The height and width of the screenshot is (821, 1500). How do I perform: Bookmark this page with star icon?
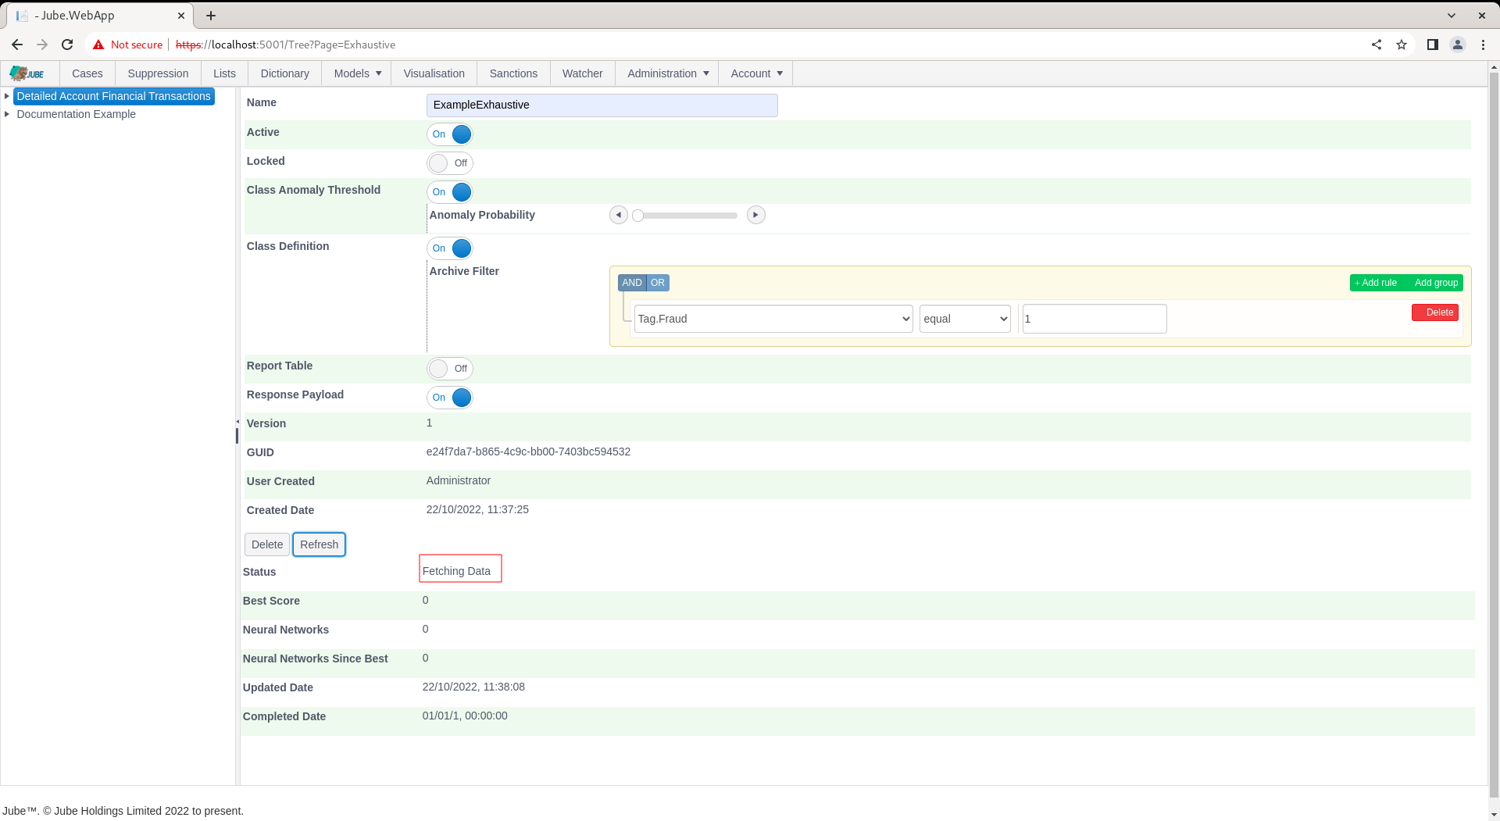(x=1402, y=45)
